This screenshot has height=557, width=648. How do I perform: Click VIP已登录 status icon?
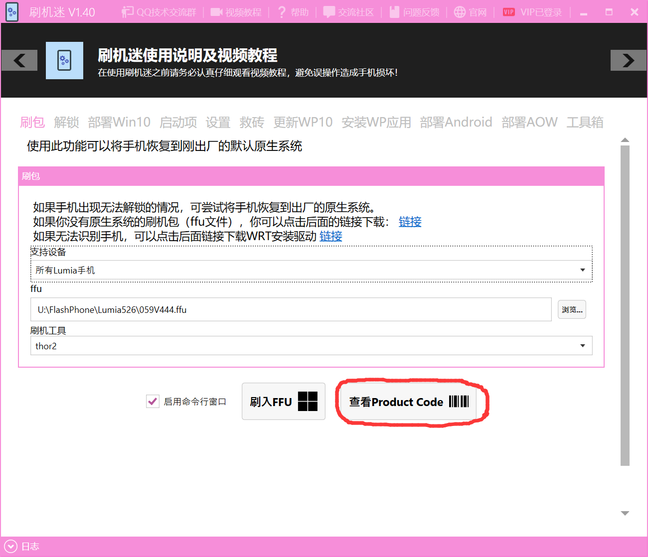508,12
